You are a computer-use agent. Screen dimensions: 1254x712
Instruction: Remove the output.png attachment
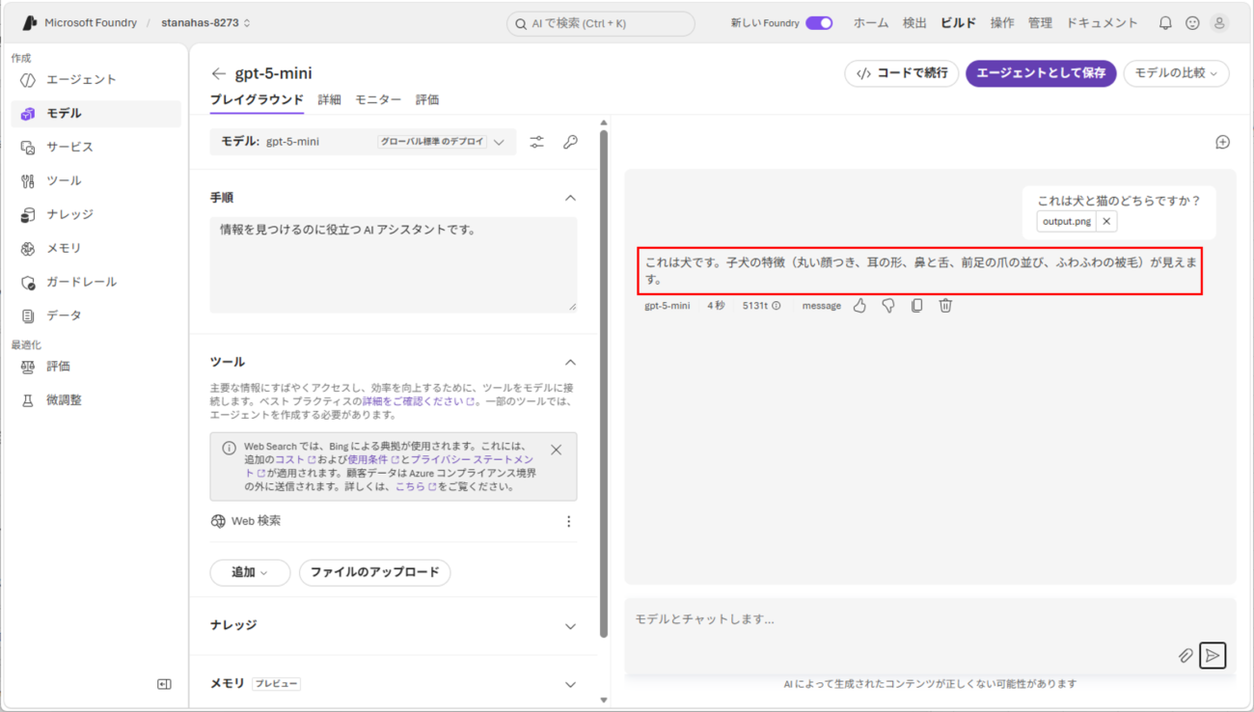coord(1106,222)
